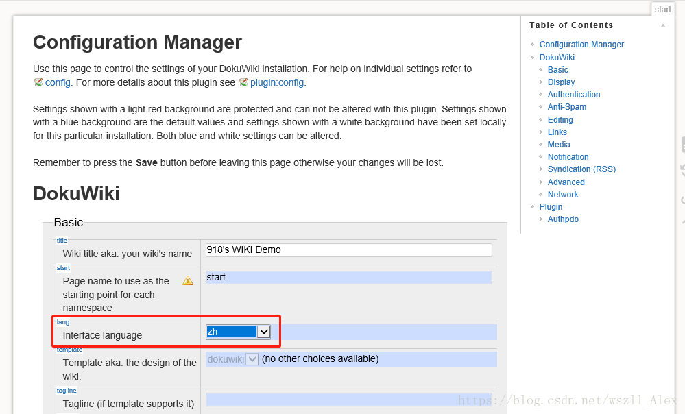Screen dimensions: 685x414
Task: Click the warning icon beside start setting
Action: coord(188,280)
